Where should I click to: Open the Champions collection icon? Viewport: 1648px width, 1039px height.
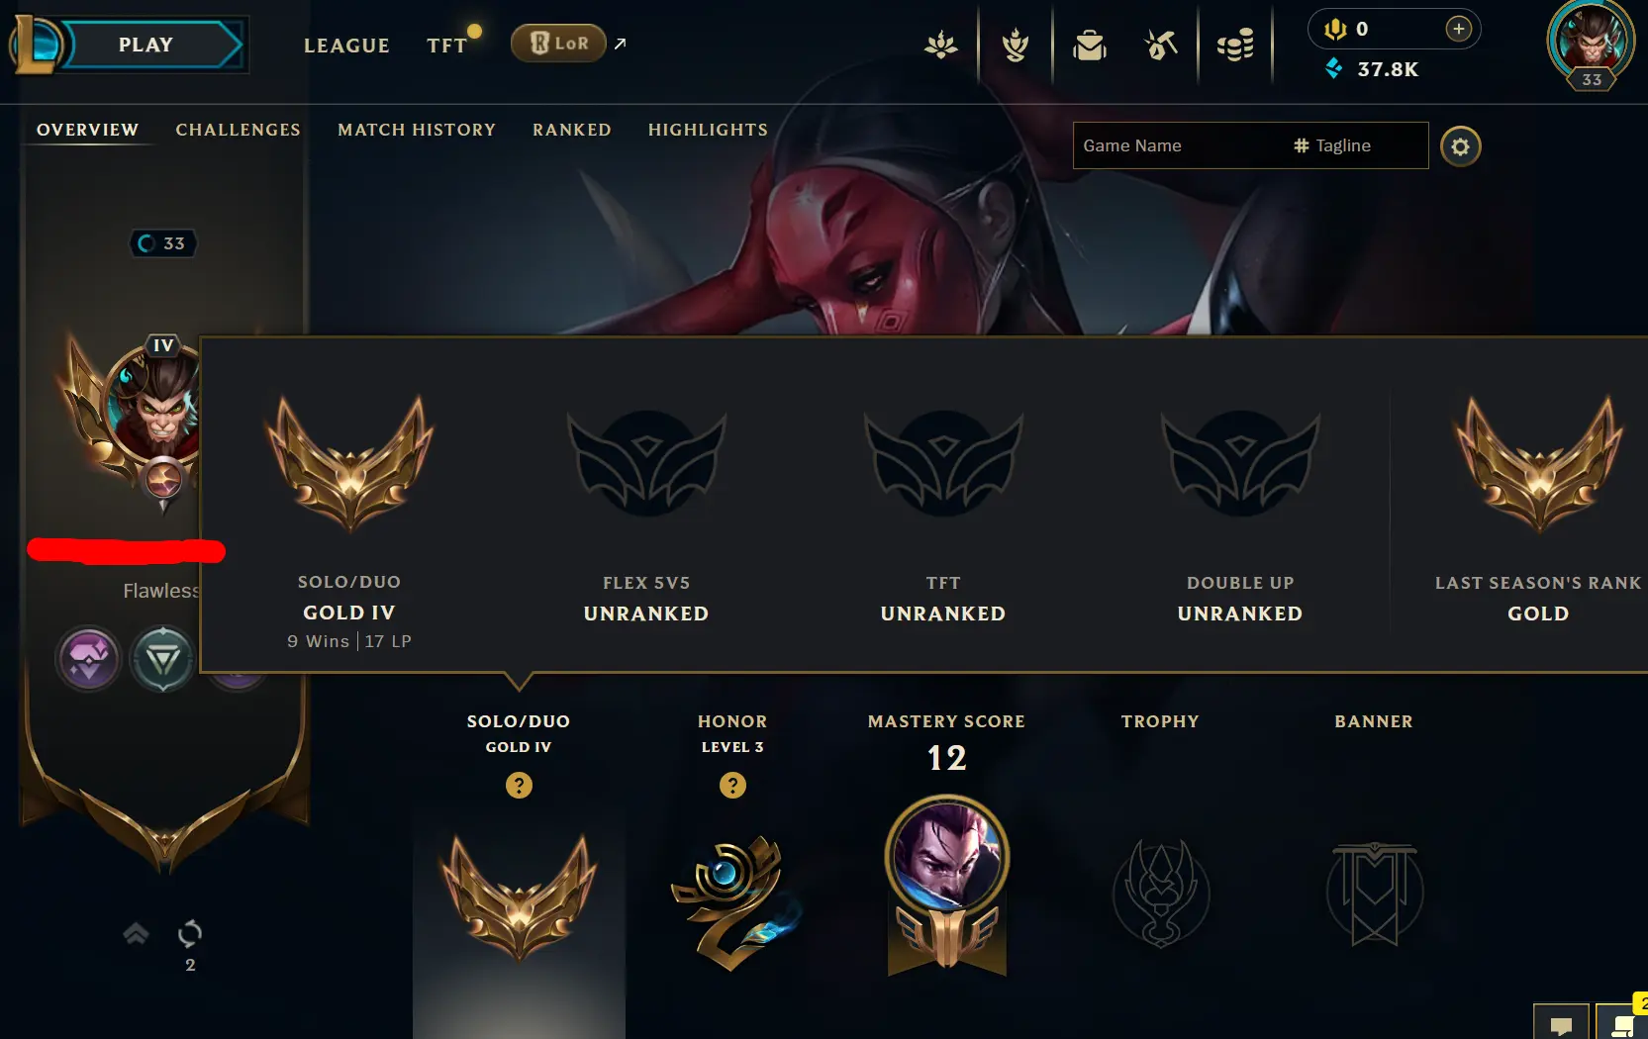941,46
